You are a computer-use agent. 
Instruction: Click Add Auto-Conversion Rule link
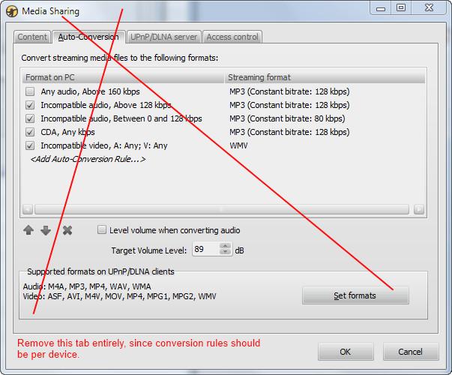point(88,159)
